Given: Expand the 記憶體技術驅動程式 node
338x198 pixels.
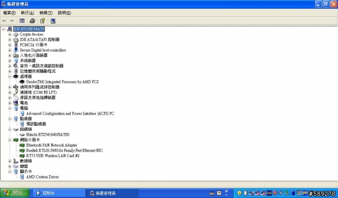Looking at the screenshot, I should click(x=10, y=71).
